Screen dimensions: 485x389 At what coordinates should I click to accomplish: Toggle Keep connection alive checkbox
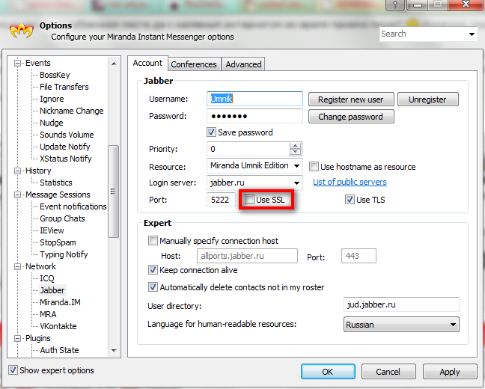coord(153,270)
